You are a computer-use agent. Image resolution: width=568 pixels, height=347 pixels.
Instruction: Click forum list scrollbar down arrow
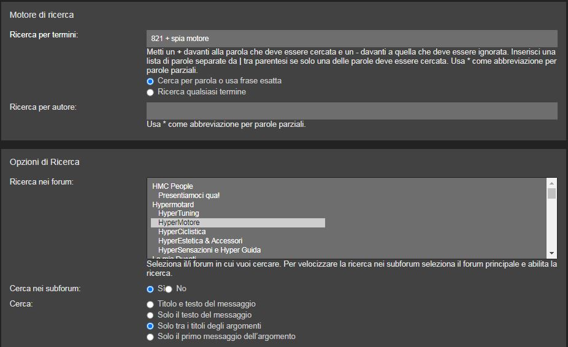pos(551,253)
